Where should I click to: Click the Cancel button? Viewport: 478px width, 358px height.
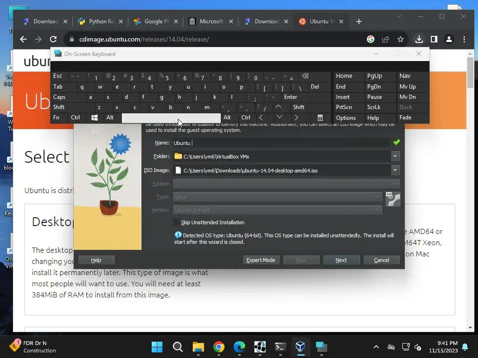(x=382, y=260)
